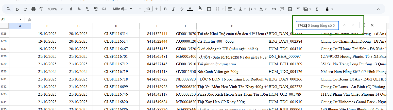Open the Name box A1 dropdown

(x=21, y=19)
